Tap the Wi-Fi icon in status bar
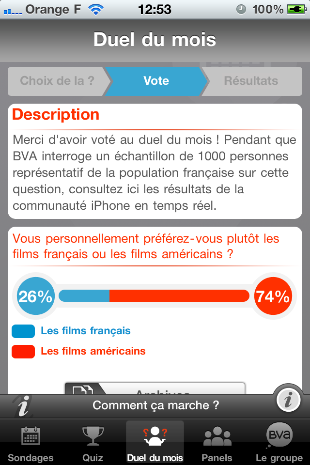The width and height of the screenshot is (310, 465). [x=96, y=9]
